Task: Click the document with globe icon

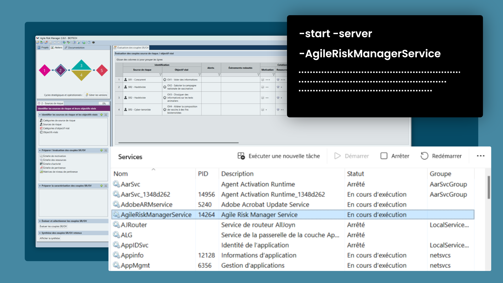Action: click(x=78, y=42)
